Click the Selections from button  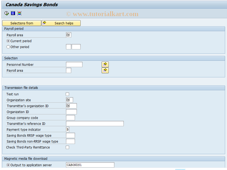22,23
